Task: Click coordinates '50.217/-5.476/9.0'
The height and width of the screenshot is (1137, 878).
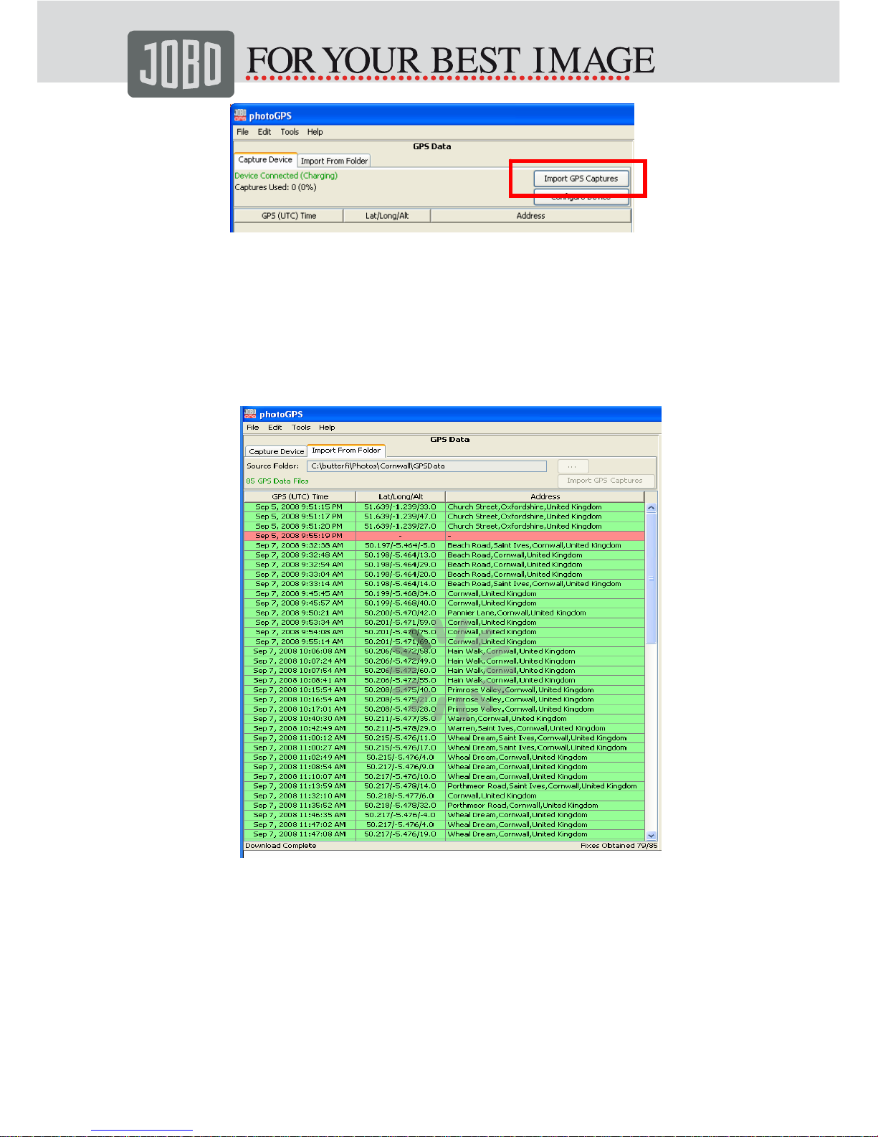Action: pyautogui.click(x=400, y=767)
